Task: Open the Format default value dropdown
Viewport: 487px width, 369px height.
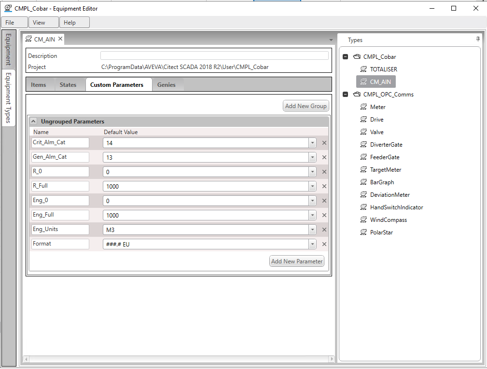Action: click(x=312, y=244)
